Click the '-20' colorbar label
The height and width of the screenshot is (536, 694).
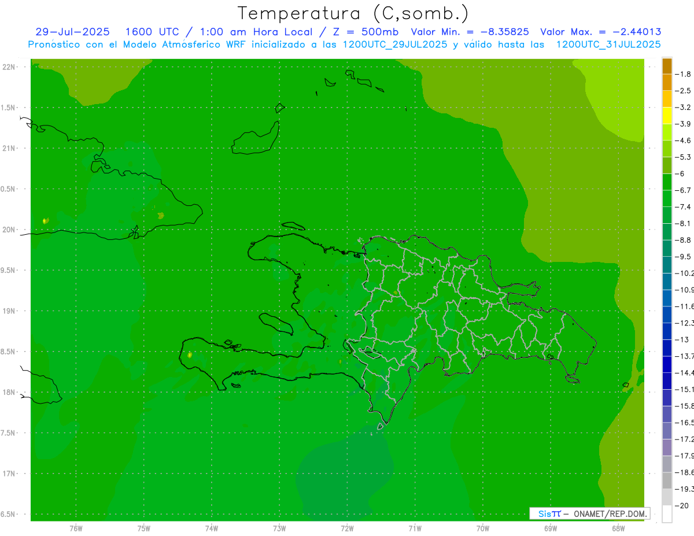tap(683, 505)
